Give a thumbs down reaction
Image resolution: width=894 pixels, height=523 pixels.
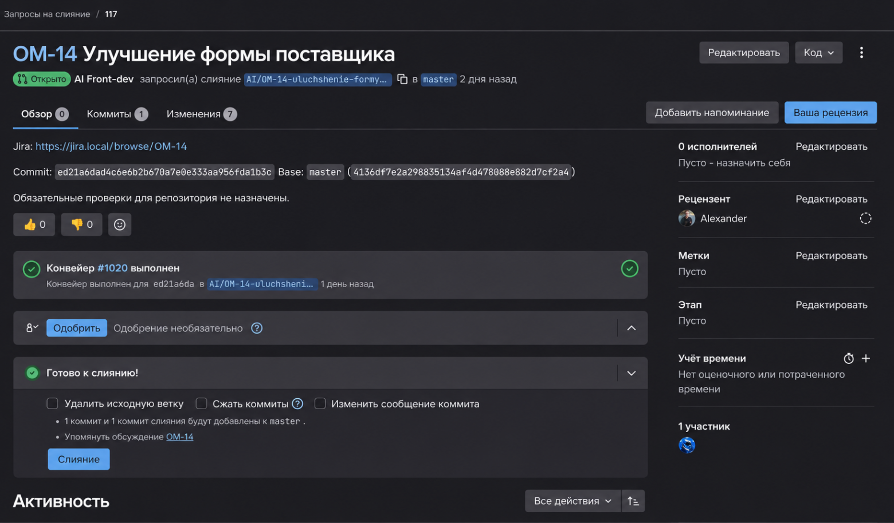(x=81, y=224)
